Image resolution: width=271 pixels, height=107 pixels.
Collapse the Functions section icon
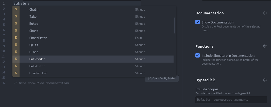tap(265, 46)
